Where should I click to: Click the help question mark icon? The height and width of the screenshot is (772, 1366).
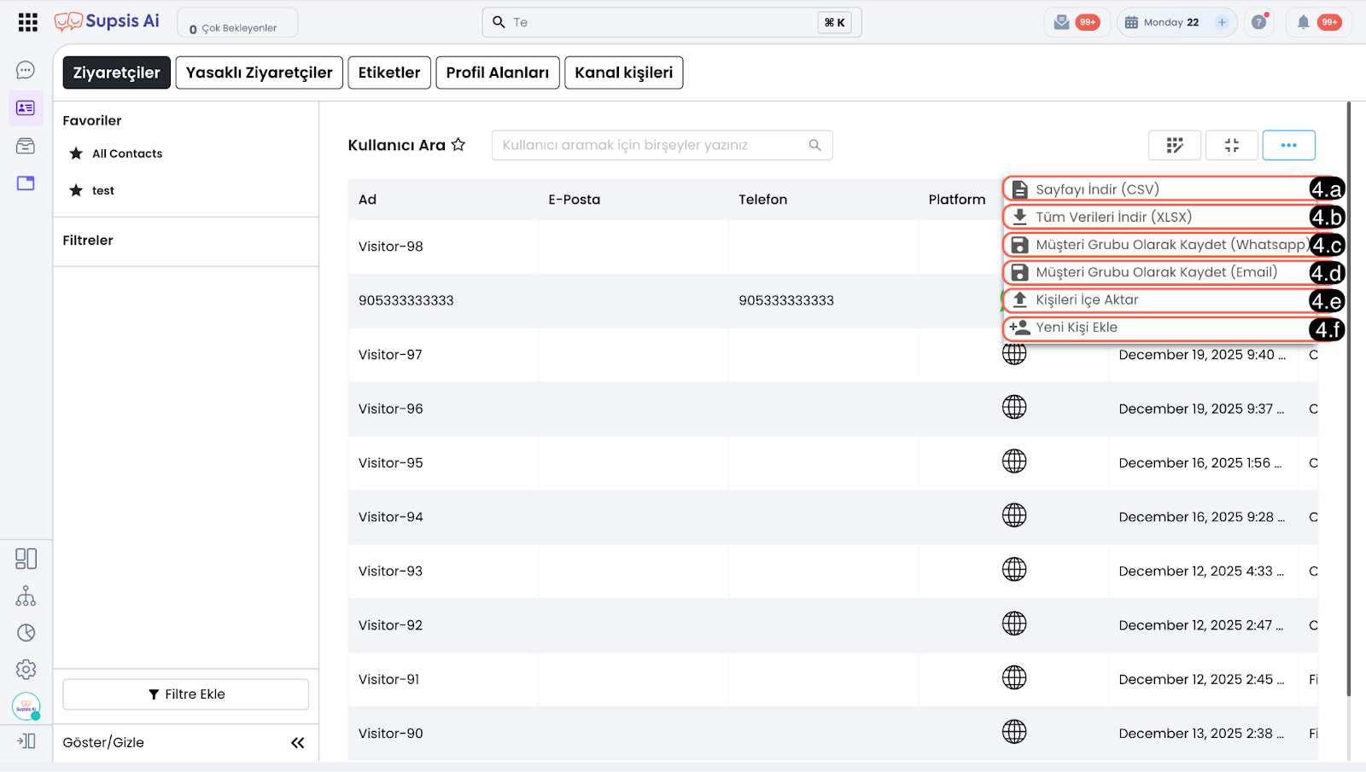coord(1258,22)
